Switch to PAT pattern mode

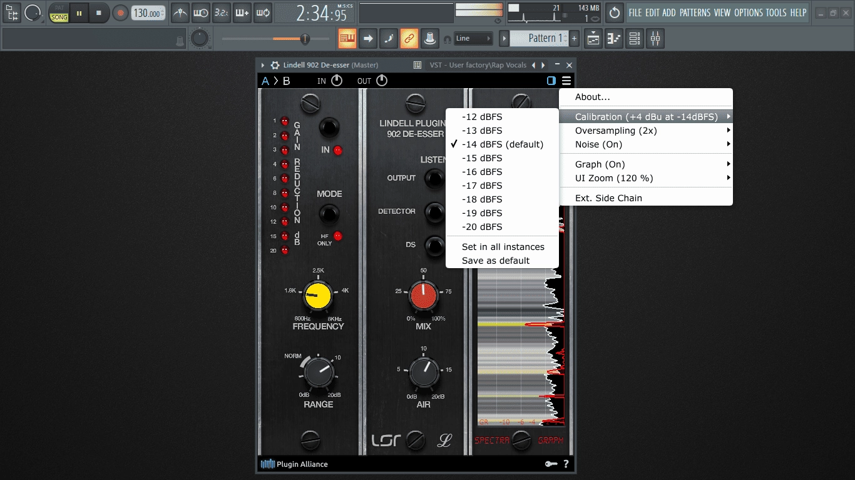click(x=59, y=7)
